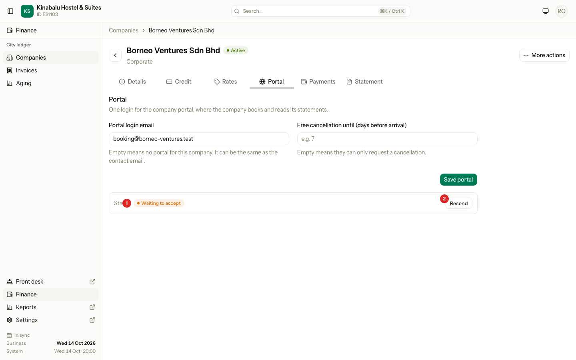Expand the More actions menu
This screenshot has width=576, height=360.
544,55
